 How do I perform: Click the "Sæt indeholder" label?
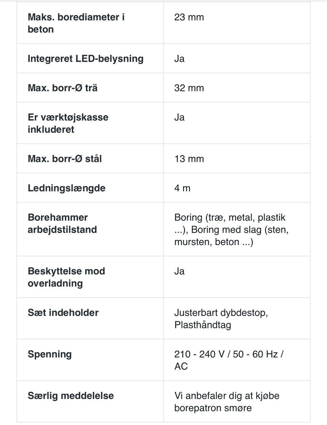(63, 313)
